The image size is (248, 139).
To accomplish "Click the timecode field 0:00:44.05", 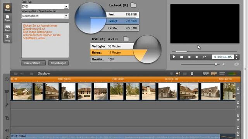I will click(223, 57).
